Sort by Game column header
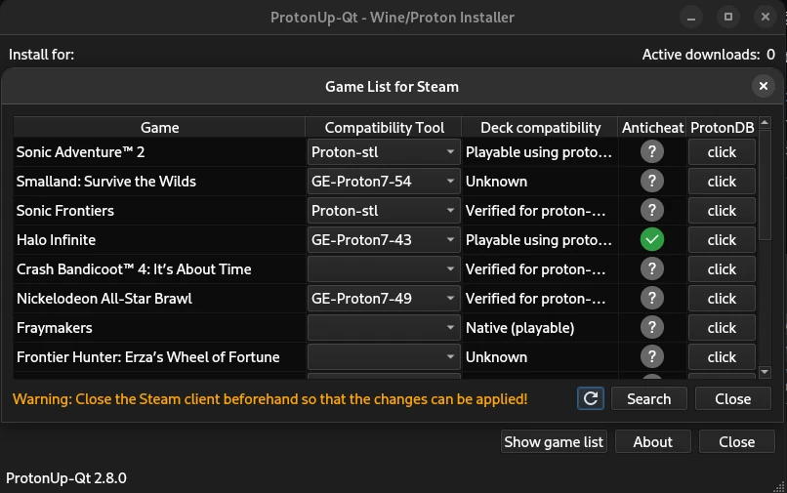Screen dimensions: 787x493 159,128
